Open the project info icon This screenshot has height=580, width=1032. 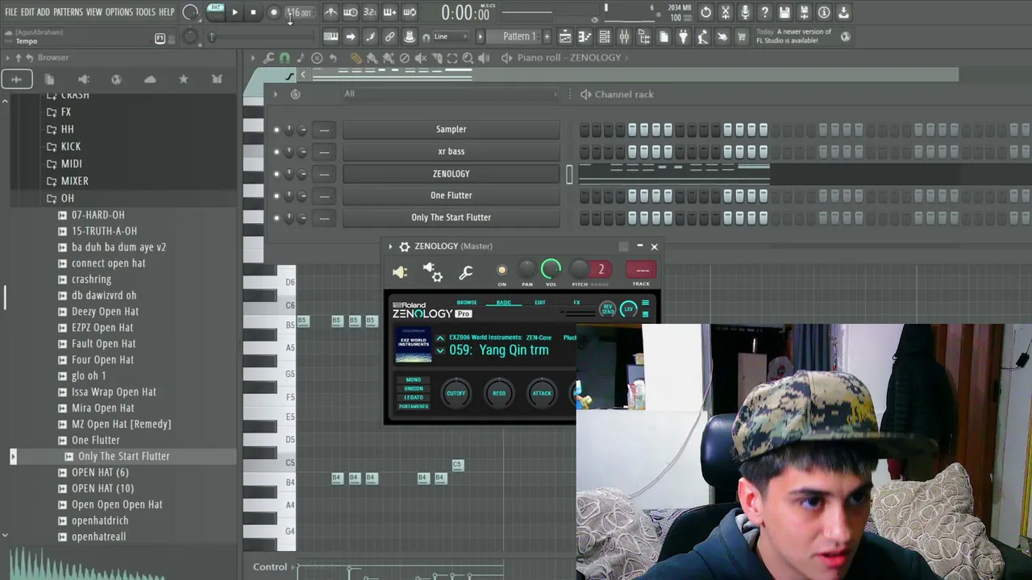click(x=824, y=12)
